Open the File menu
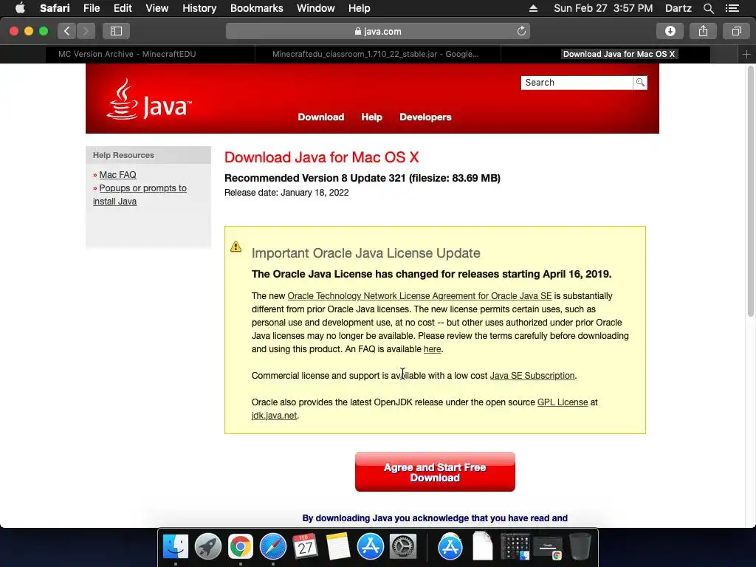The image size is (756, 567). point(91,8)
